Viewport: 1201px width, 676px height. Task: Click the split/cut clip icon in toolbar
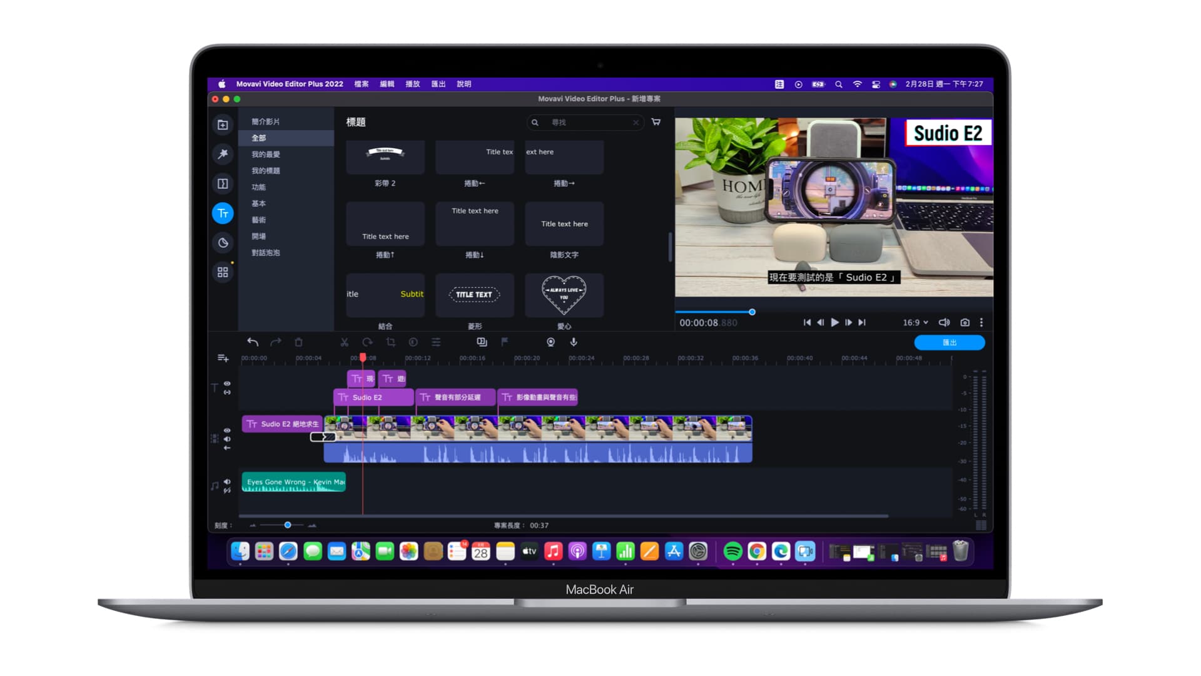(345, 342)
